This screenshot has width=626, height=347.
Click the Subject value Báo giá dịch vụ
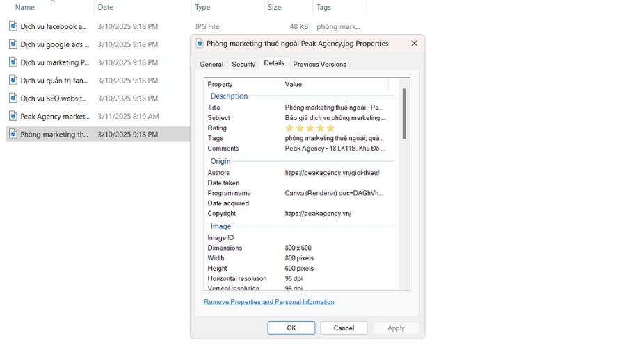[x=335, y=118]
